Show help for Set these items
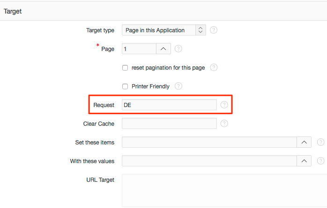Image resolution: width=327 pixels, height=208 pixels. coord(320,142)
